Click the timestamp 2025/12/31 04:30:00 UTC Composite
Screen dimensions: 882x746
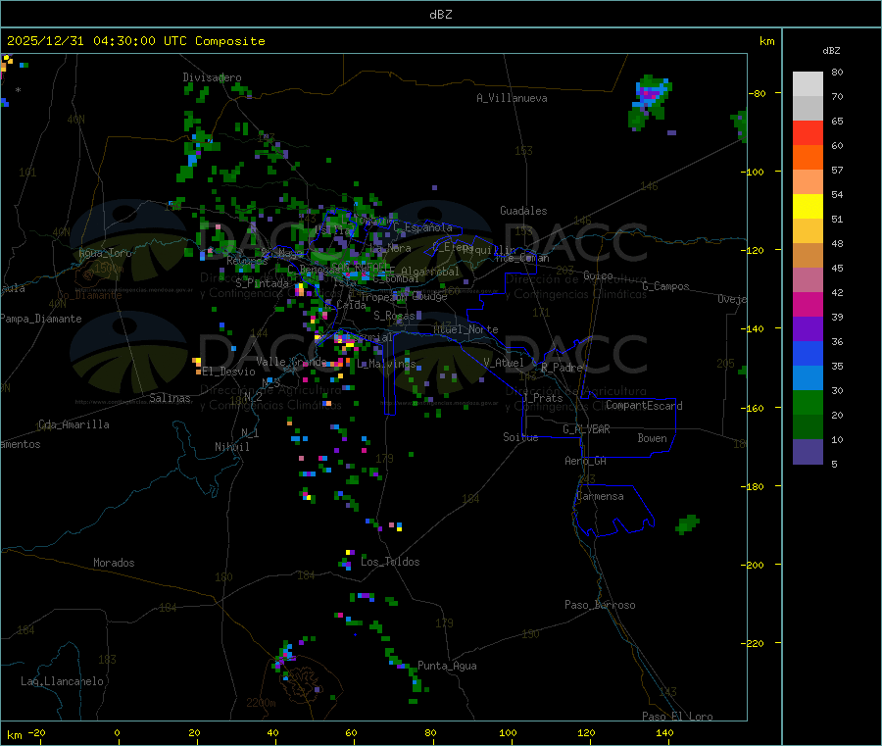point(135,41)
